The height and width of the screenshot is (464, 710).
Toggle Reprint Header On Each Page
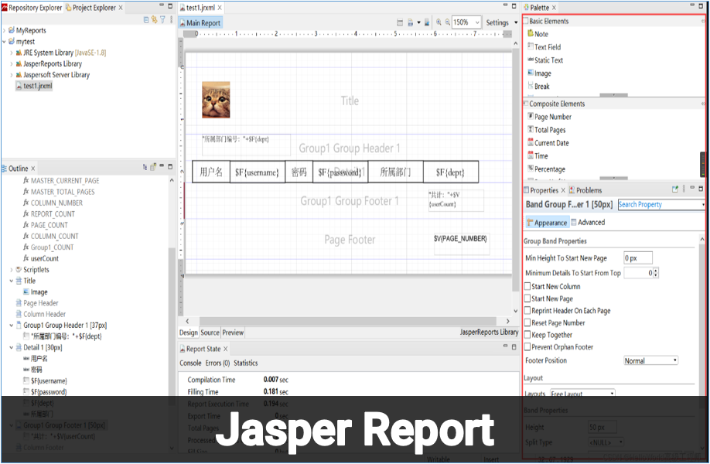[x=527, y=311]
